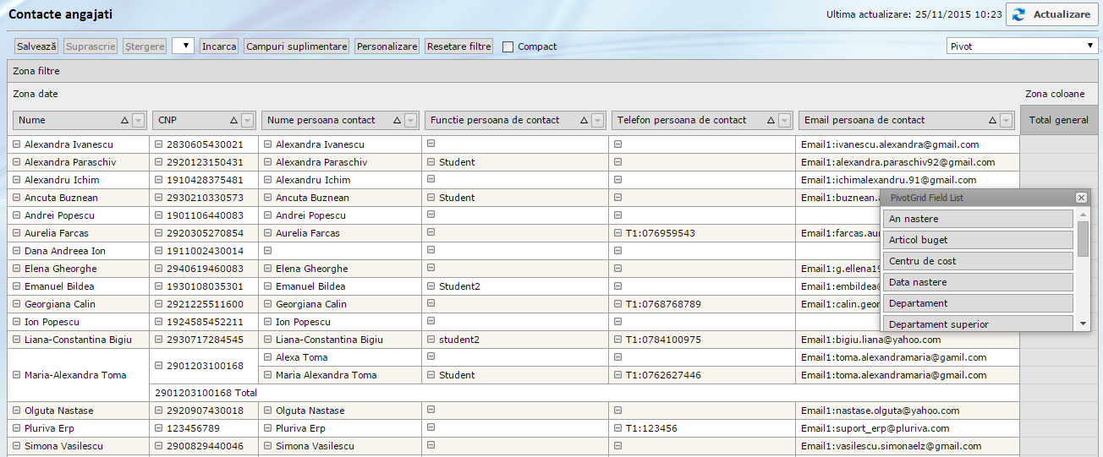Click the Campuri suplimentare button
Image resolution: width=1103 pixels, height=457 pixels.
pyautogui.click(x=296, y=46)
